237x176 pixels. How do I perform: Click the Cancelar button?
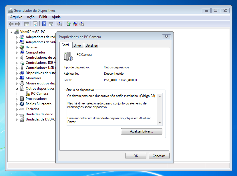[x=159, y=156]
